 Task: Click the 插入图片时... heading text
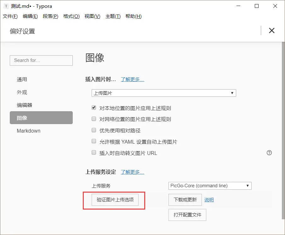click(100, 79)
